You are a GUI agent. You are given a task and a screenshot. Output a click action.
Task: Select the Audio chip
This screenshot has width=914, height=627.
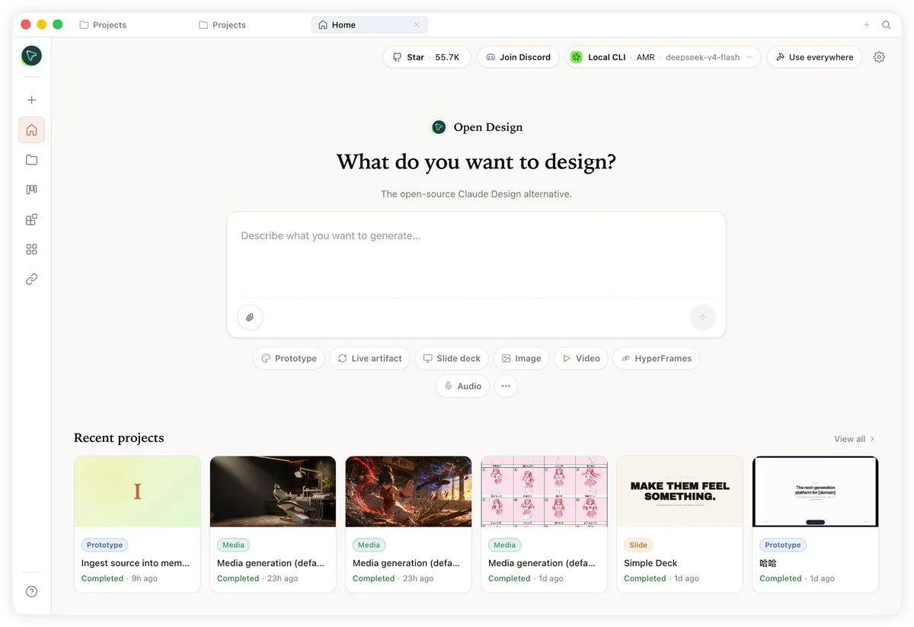[462, 386]
